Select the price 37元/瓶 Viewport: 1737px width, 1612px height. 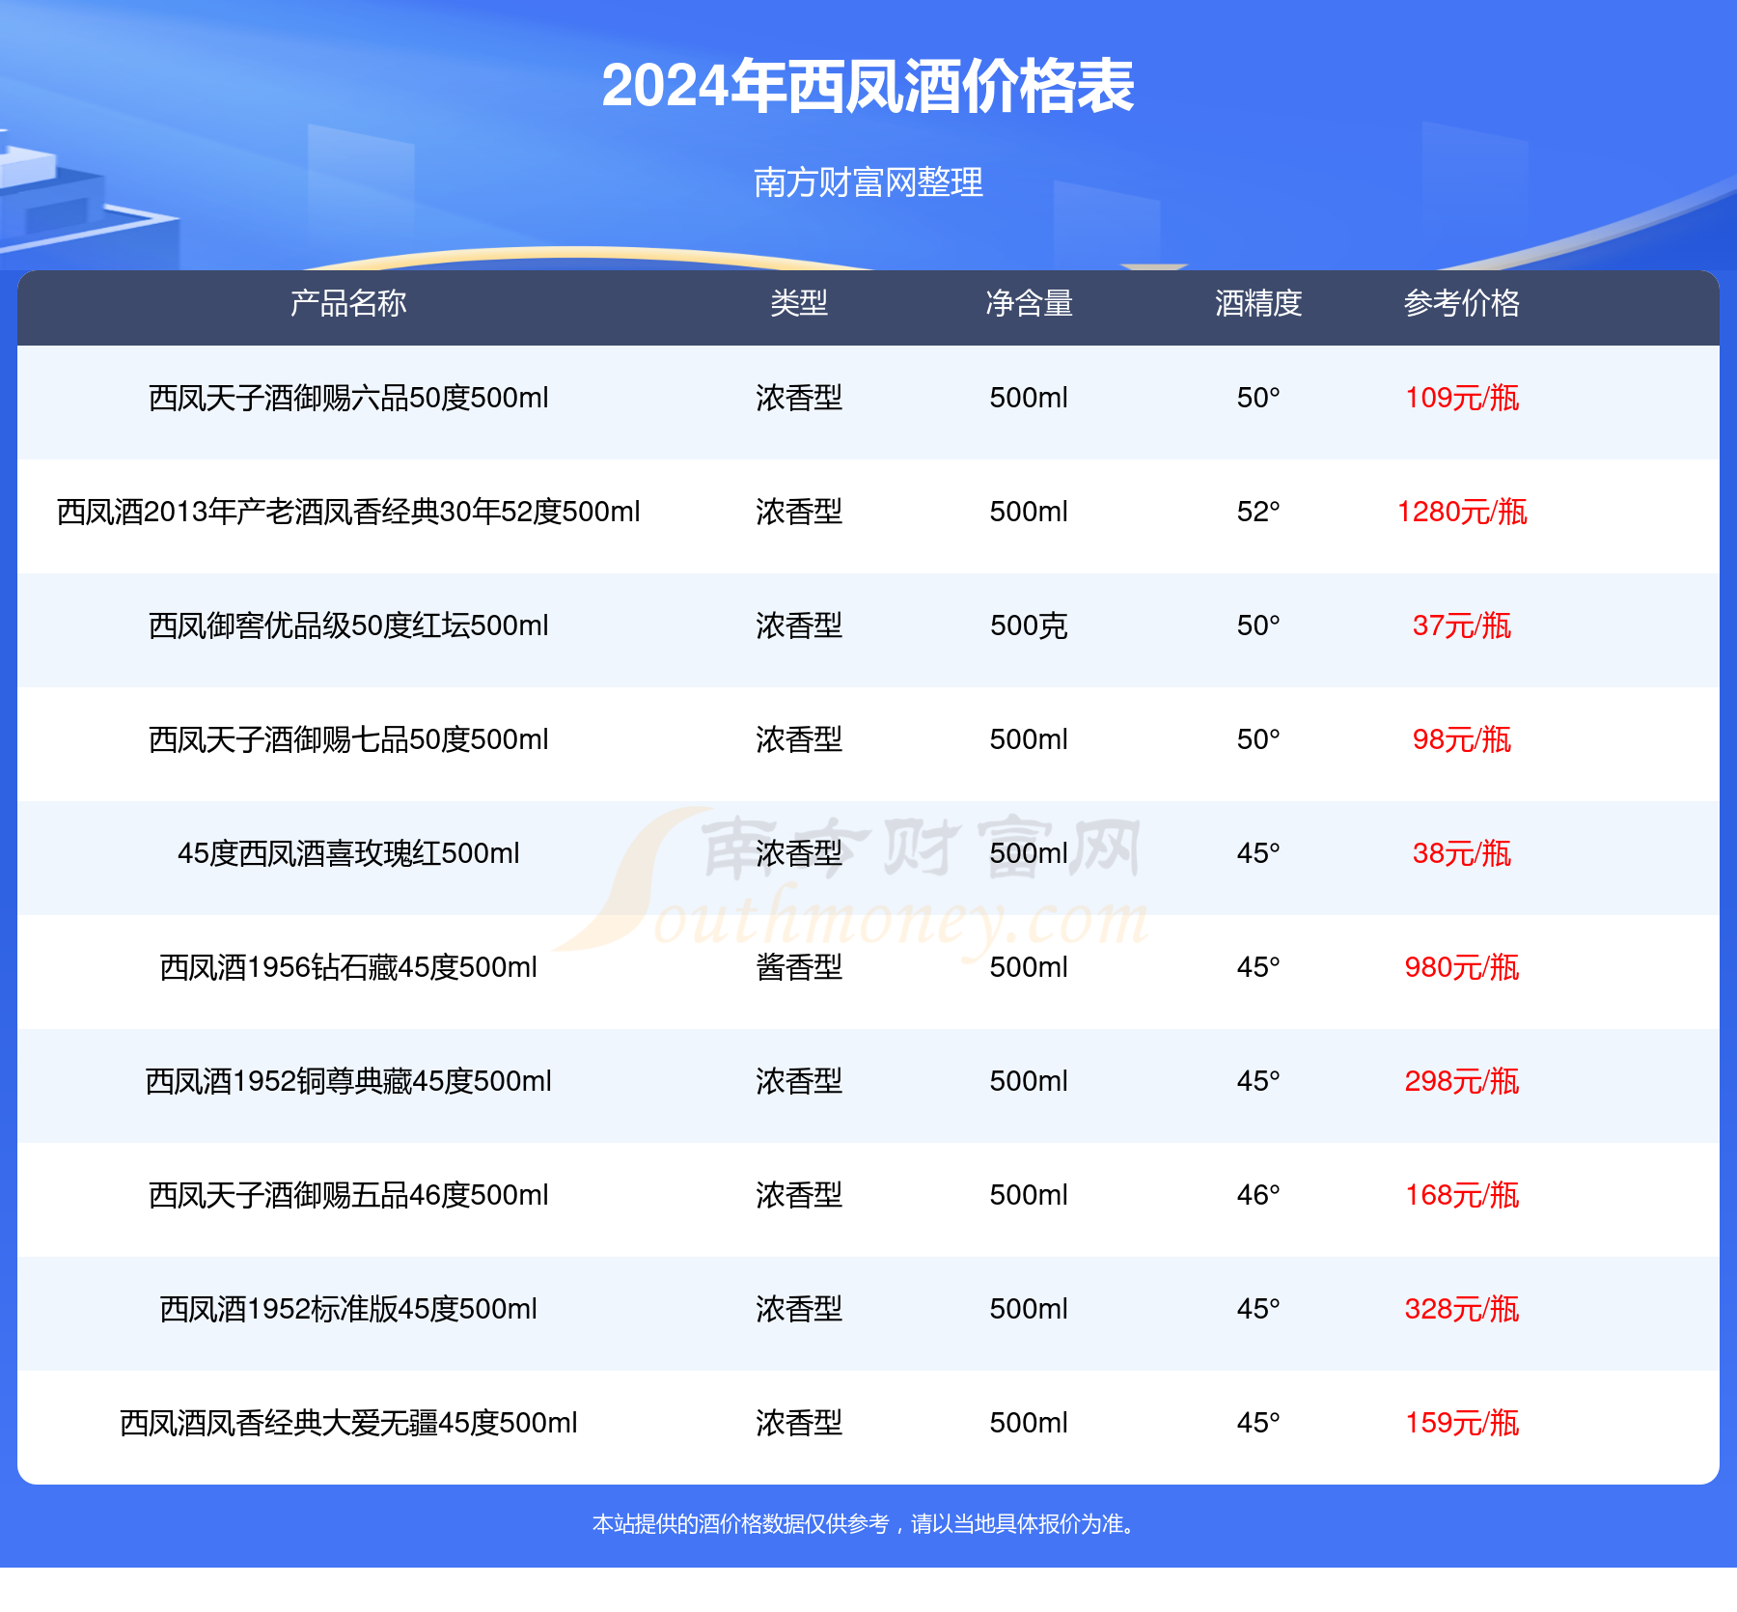point(1462,625)
